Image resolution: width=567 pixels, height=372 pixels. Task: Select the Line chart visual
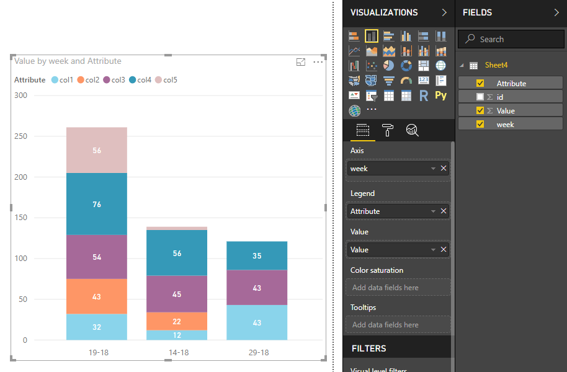point(354,51)
